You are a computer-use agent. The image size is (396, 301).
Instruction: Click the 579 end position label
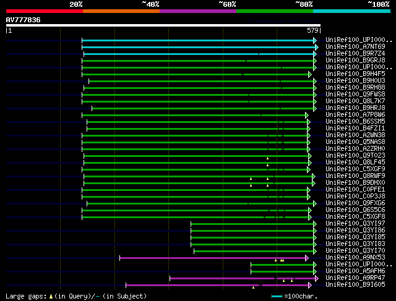[312, 30]
